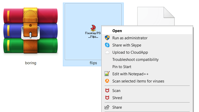
Task: Click the orange antivirus scan icon
Action: pos(107,81)
